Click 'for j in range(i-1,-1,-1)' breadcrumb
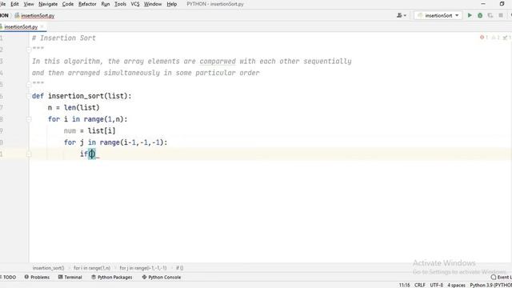Viewport: 512px width, 288px height. (143, 268)
